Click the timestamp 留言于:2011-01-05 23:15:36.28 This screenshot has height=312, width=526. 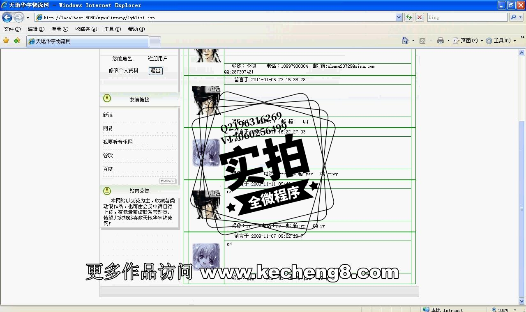270,80
